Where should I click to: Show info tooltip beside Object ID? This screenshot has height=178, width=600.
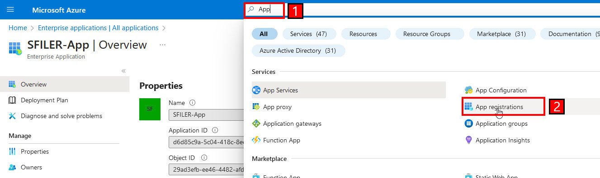pos(204,158)
